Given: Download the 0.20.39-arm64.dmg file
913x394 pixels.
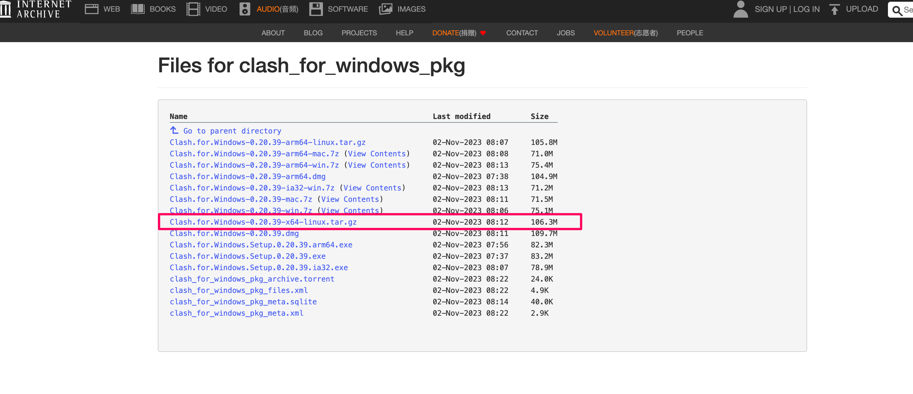Looking at the screenshot, I should click(247, 177).
